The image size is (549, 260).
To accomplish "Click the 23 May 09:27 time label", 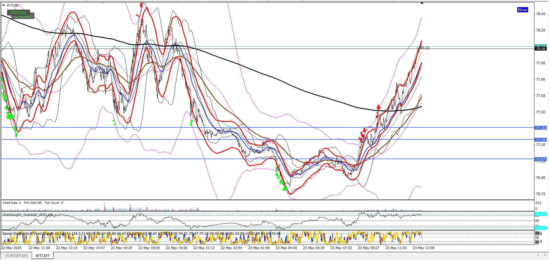I will click(369, 248).
